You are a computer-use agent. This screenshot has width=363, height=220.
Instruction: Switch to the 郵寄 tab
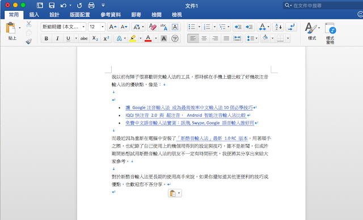point(136,15)
